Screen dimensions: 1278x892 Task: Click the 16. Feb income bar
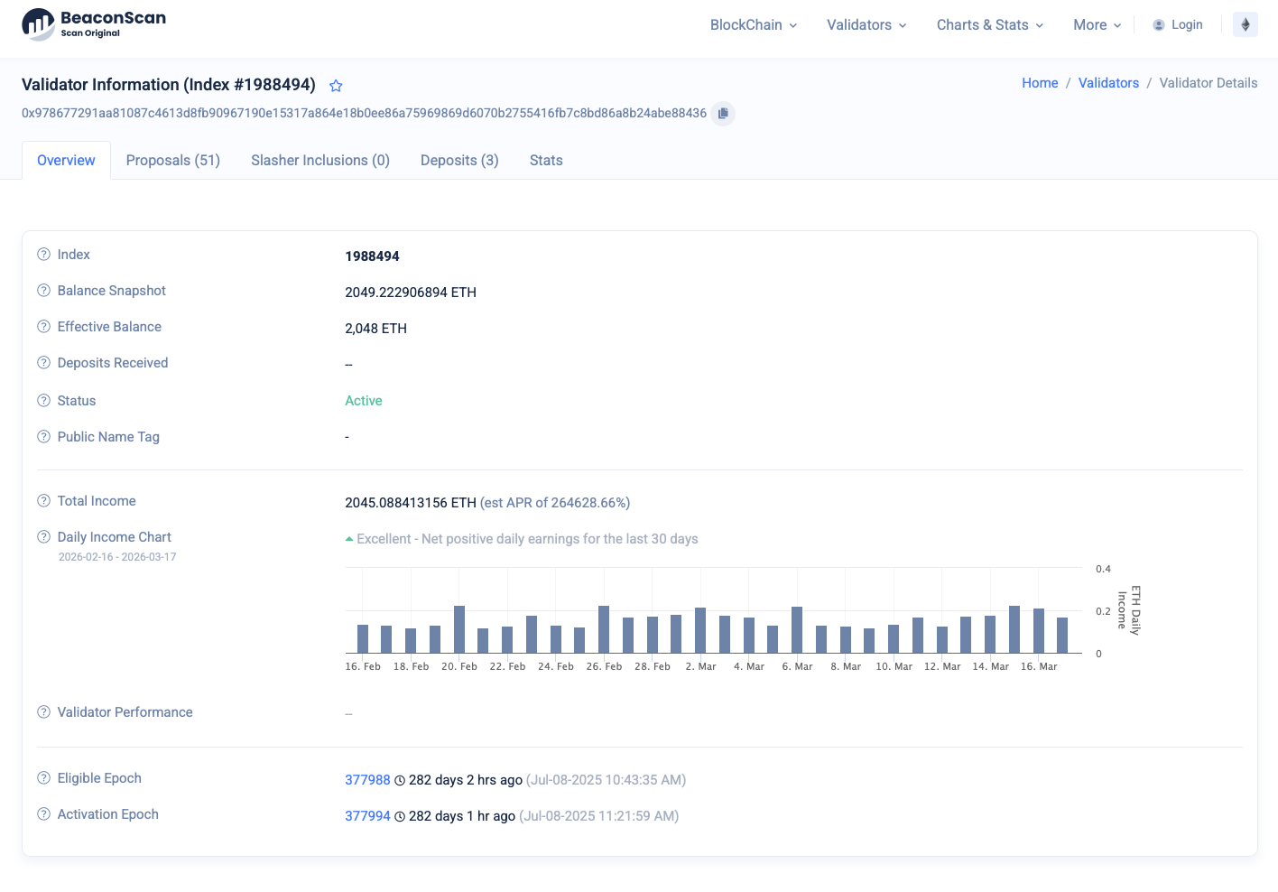point(363,639)
